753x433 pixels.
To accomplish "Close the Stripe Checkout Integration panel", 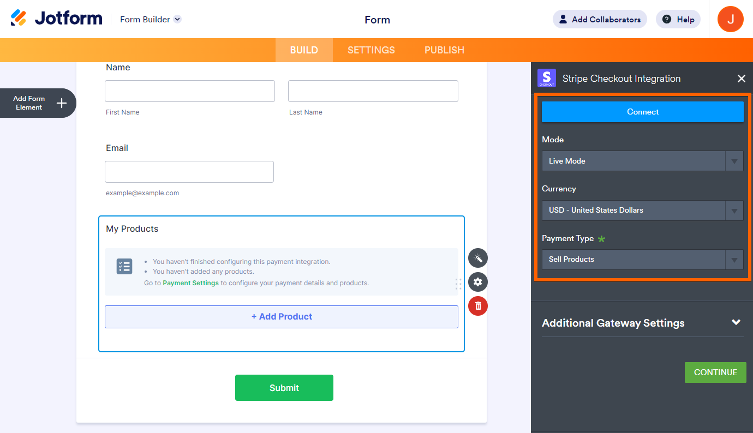I will pos(742,79).
